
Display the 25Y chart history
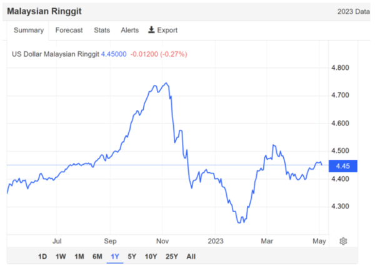[x=171, y=257]
